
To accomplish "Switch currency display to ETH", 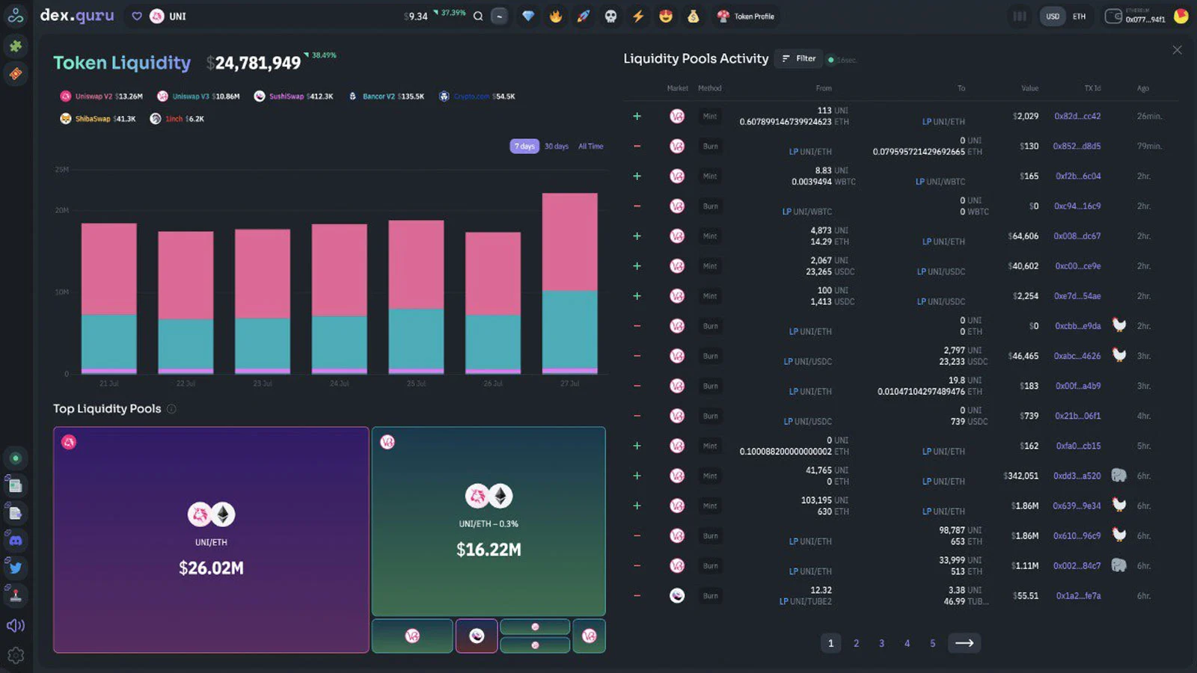I will [1079, 16].
